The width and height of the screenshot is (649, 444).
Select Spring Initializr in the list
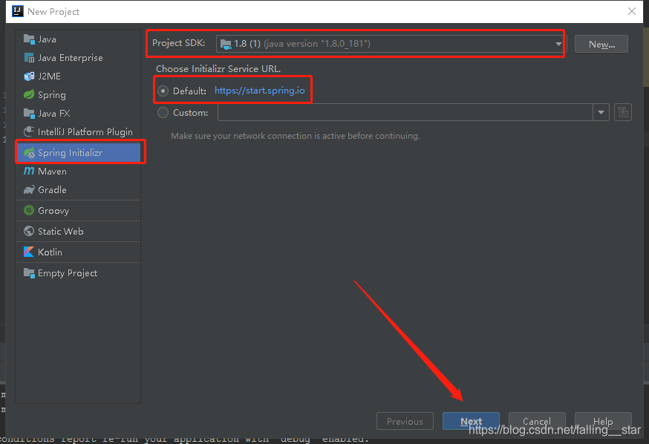pos(78,153)
